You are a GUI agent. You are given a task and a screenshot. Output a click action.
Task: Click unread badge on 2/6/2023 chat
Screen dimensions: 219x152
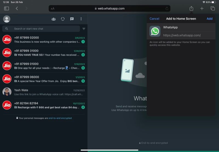pyautogui.click(x=83, y=42)
